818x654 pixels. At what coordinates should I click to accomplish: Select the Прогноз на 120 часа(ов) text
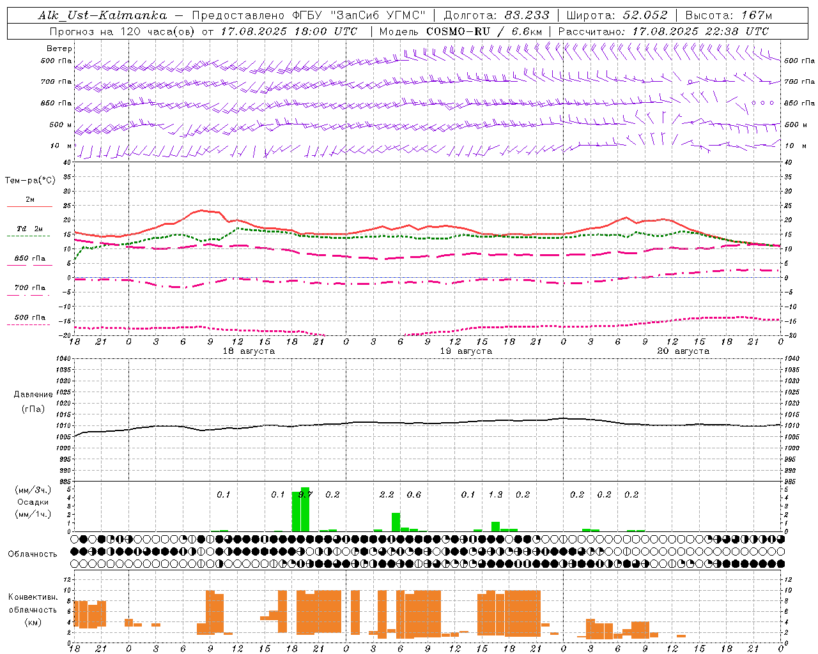pos(122,31)
